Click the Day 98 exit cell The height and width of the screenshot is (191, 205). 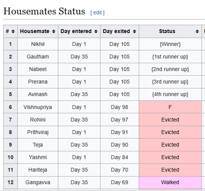coord(119,107)
